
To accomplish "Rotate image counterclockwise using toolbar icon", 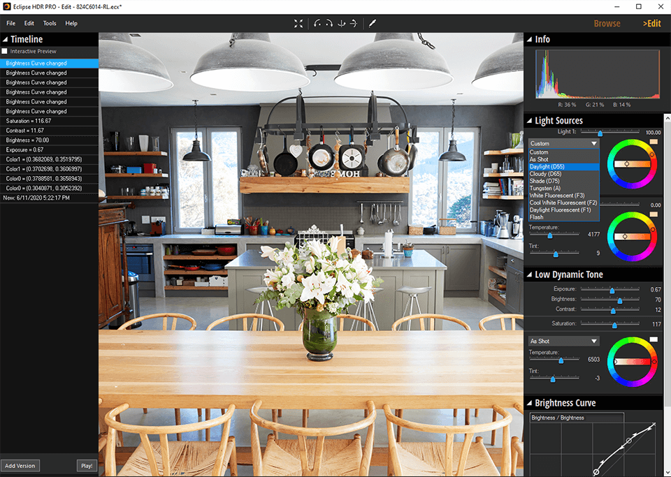I will click(x=318, y=23).
